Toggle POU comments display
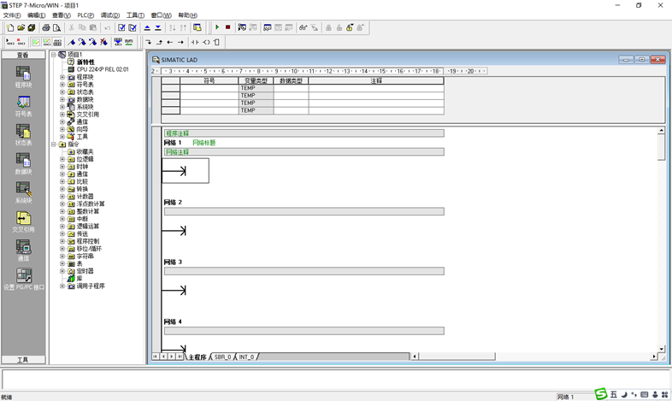The width and height of the screenshot is (672, 401). [36, 42]
